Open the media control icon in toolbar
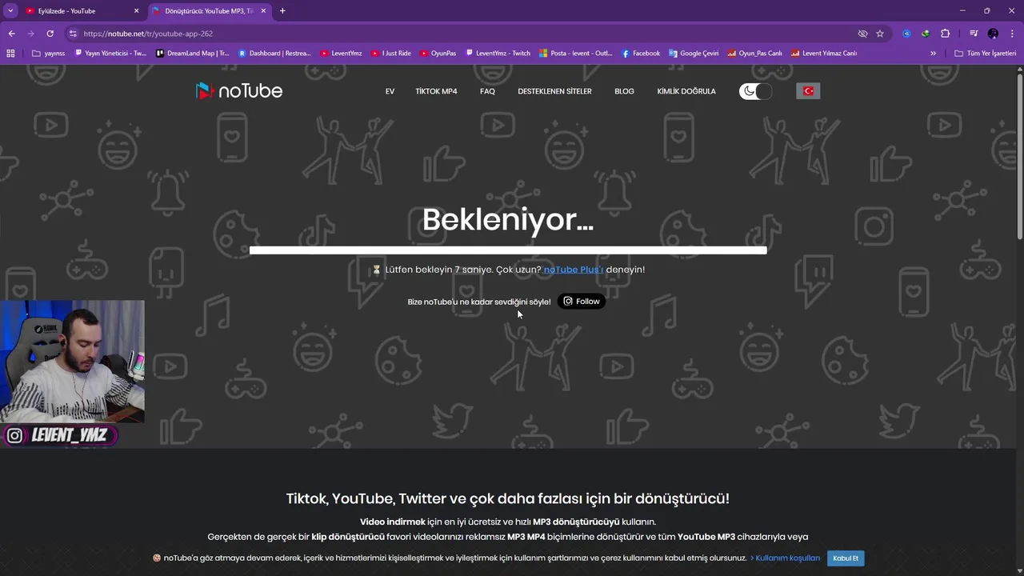This screenshot has height=576, width=1024. pyautogui.click(x=974, y=34)
